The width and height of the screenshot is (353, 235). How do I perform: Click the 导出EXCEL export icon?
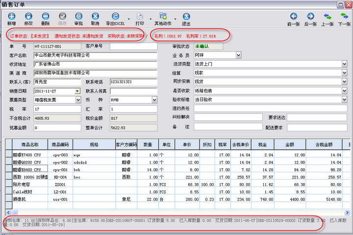pyautogui.click(x=116, y=16)
